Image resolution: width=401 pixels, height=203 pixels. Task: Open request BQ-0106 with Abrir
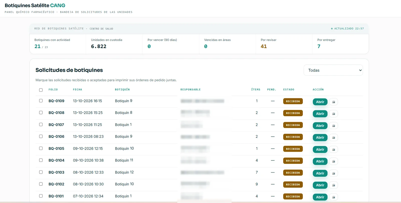[320, 137]
